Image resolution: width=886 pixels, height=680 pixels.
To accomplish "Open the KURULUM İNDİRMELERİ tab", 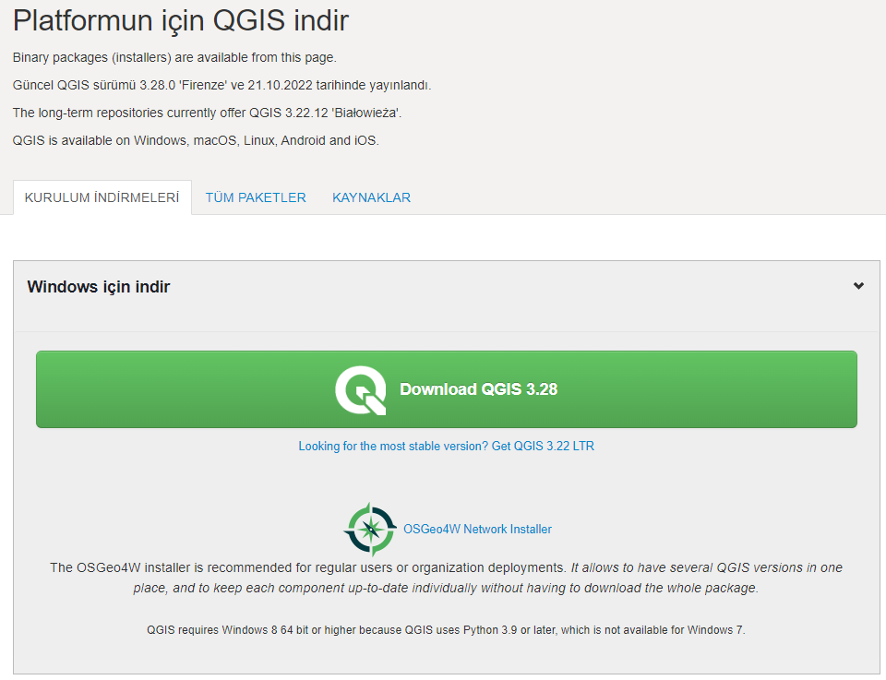I will (x=102, y=197).
